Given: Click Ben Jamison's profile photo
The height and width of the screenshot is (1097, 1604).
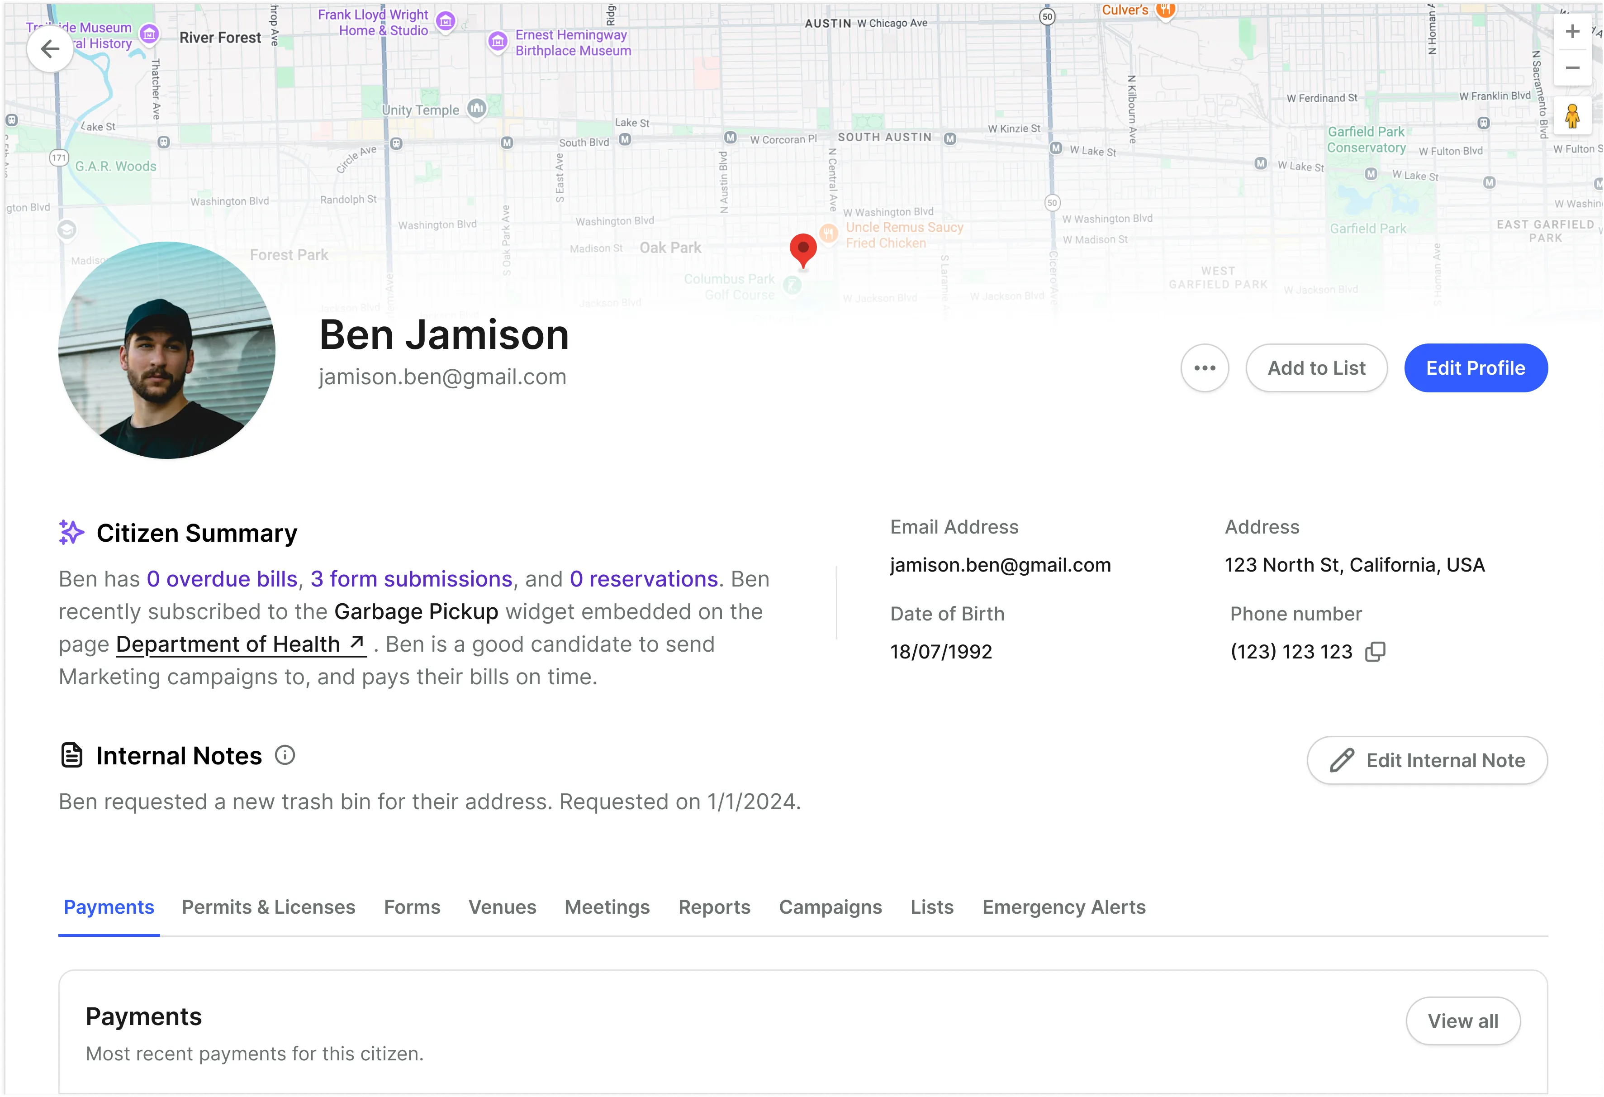Looking at the screenshot, I should pos(167,350).
